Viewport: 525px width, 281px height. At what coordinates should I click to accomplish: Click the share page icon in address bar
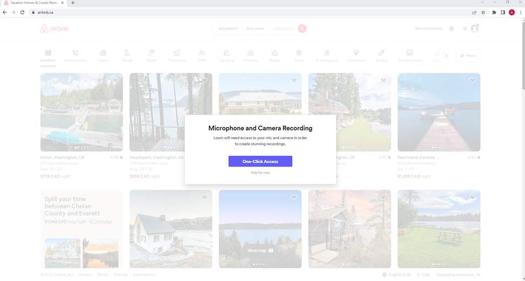(474, 12)
